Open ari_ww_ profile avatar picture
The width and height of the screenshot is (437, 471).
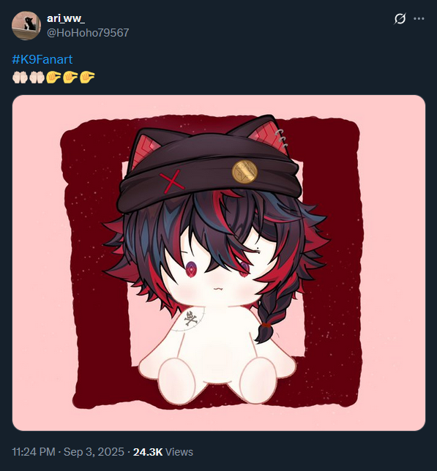click(x=26, y=26)
